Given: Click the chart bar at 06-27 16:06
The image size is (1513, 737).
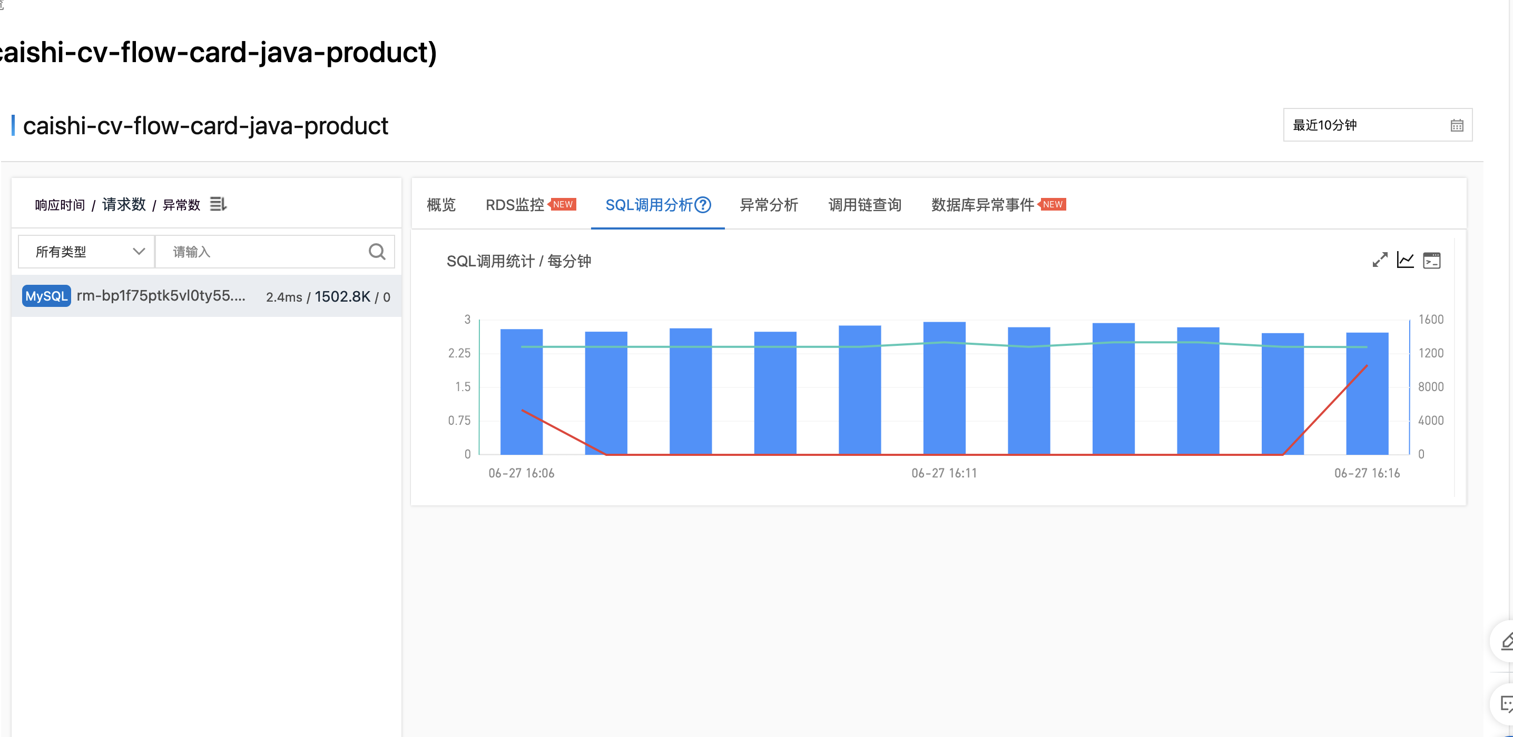Looking at the screenshot, I should [x=522, y=391].
